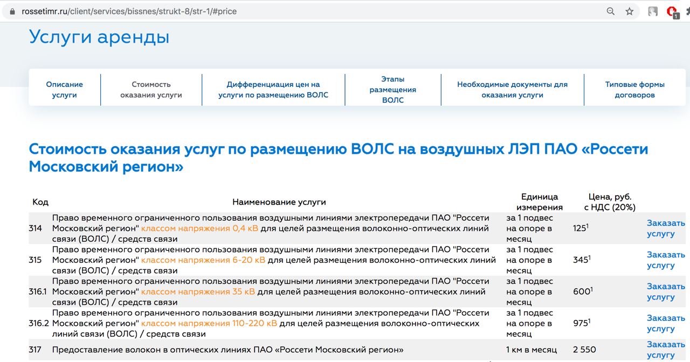Select the Этапы размещения ВОЛС tab
690x362 pixels.
[x=393, y=90]
